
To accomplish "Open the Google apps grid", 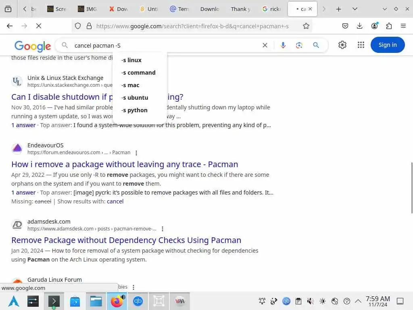I will coord(361,45).
